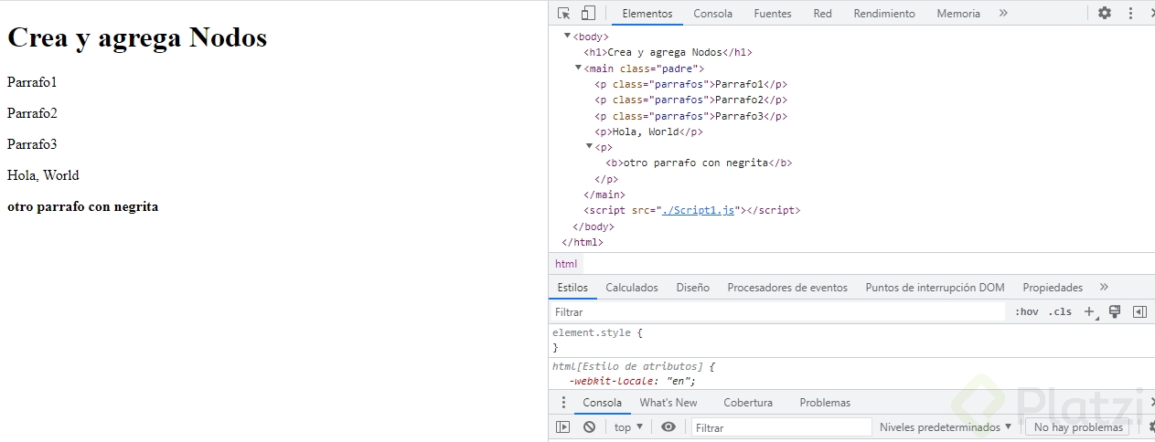Show console sidebar icon

[563, 427]
